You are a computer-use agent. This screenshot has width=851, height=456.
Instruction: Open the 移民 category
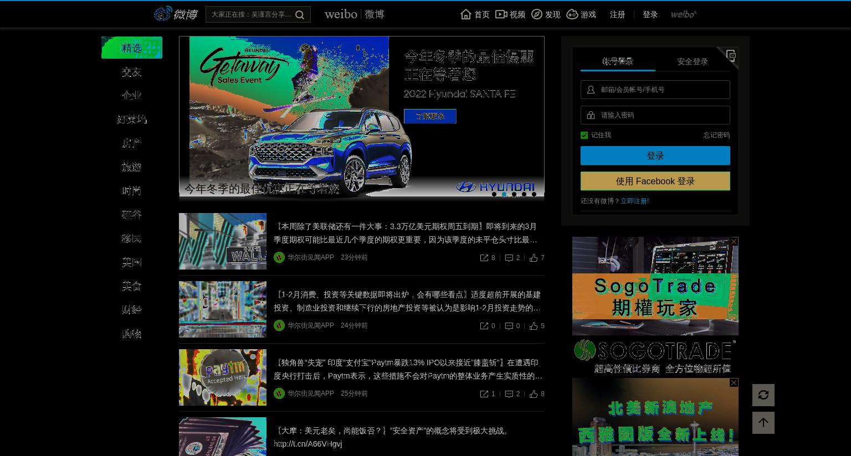132,239
